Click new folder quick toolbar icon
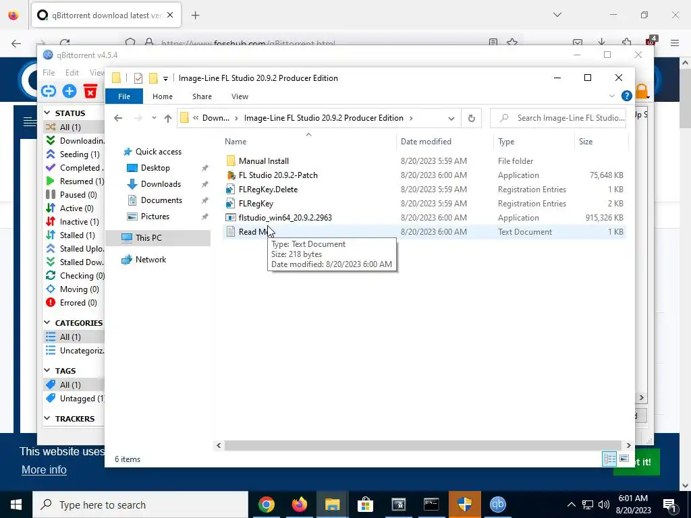Screen dimensions: 691x518 [x=153, y=78]
